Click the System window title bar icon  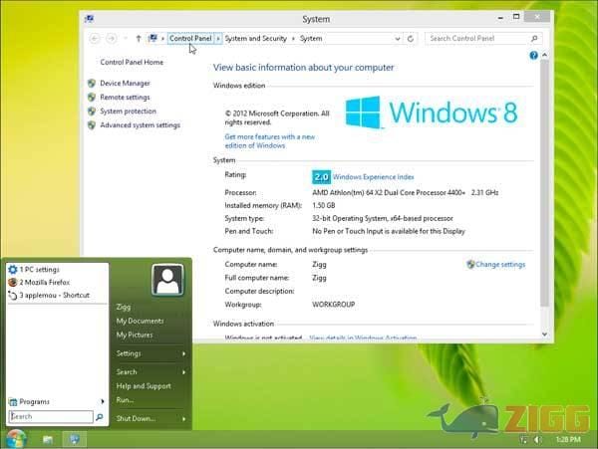tap(90, 19)
